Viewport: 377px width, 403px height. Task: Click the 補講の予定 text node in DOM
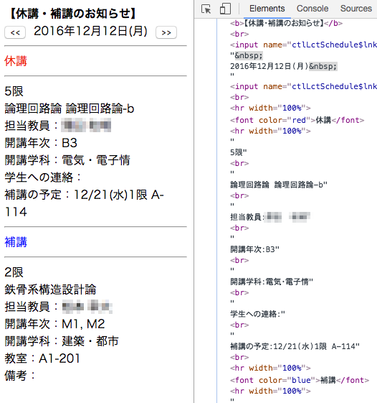coord(295,346)
